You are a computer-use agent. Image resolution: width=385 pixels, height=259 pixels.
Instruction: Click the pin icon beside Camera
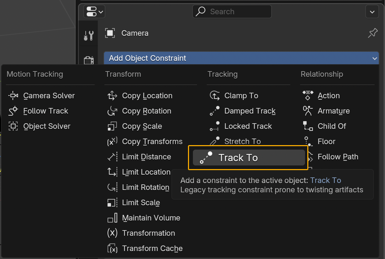373,33
